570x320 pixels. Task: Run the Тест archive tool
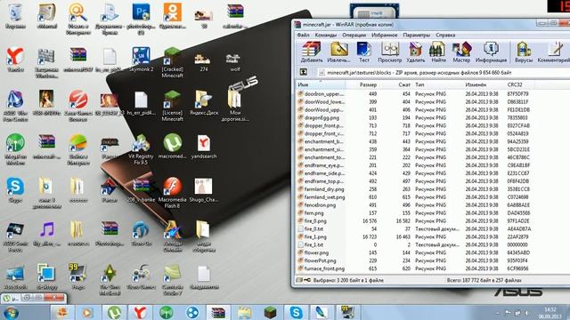point(364,52)
